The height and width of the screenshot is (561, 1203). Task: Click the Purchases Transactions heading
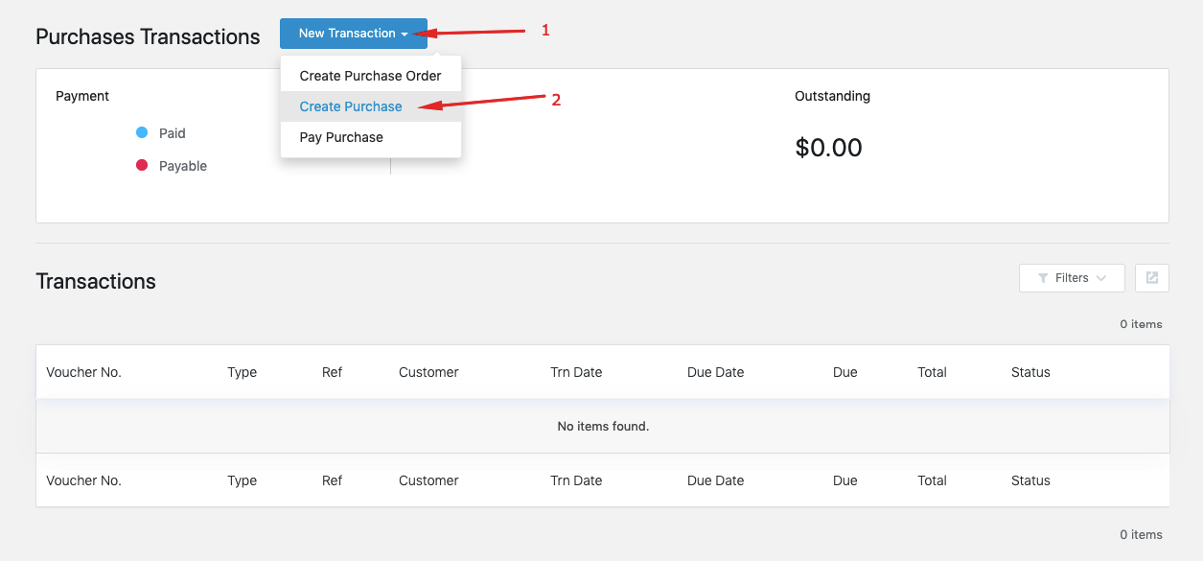(x=147, y=36)
